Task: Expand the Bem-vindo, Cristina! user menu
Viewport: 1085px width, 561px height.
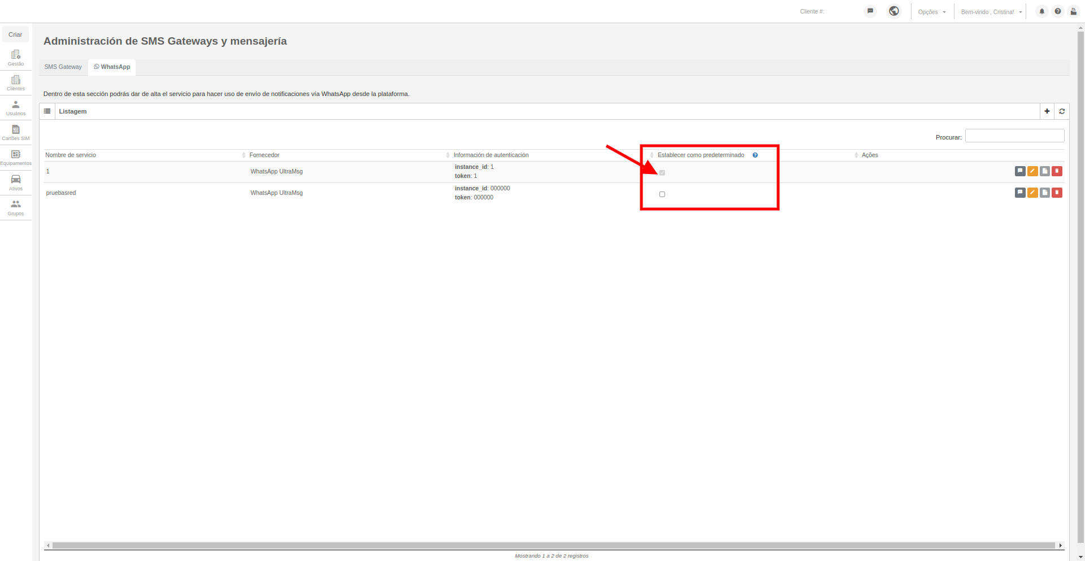Action: (991, 12)
